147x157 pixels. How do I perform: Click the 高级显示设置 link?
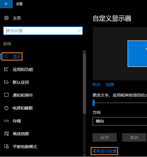(105, 151)
